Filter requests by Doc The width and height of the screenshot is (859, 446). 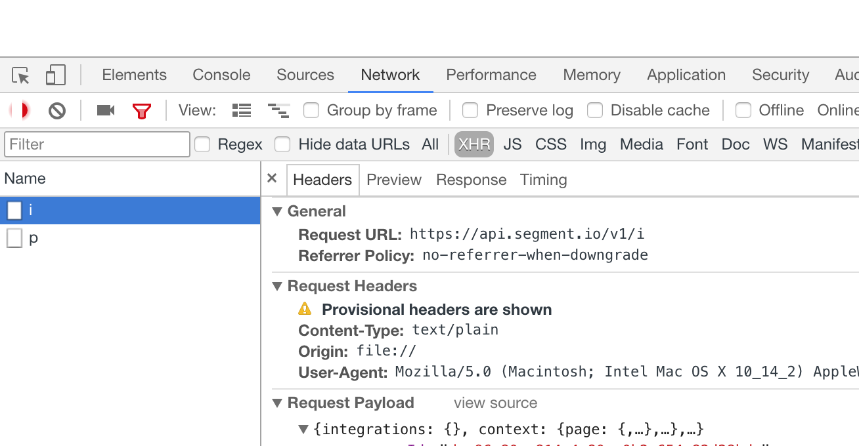736,144
